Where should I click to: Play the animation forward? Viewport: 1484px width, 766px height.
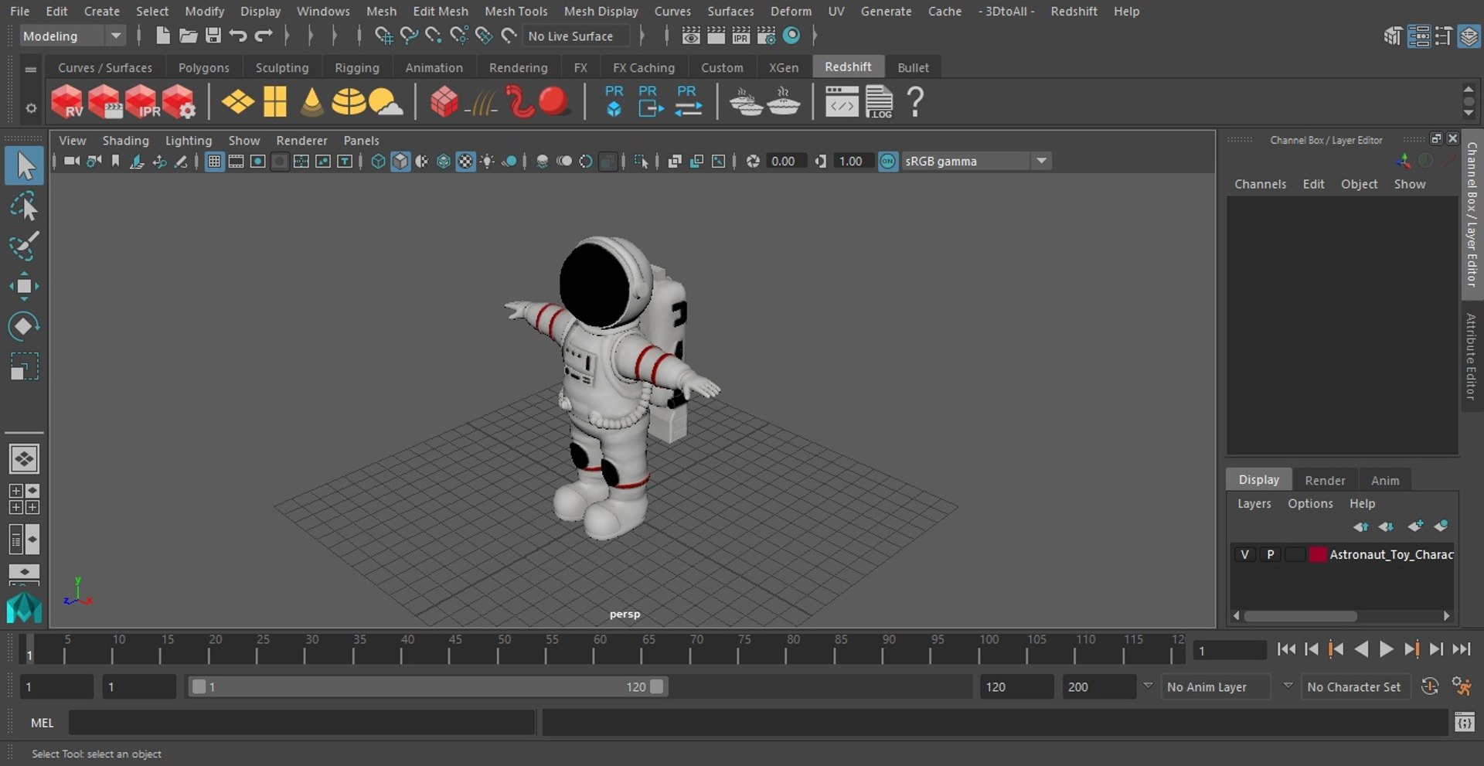tap(1387, 649)
